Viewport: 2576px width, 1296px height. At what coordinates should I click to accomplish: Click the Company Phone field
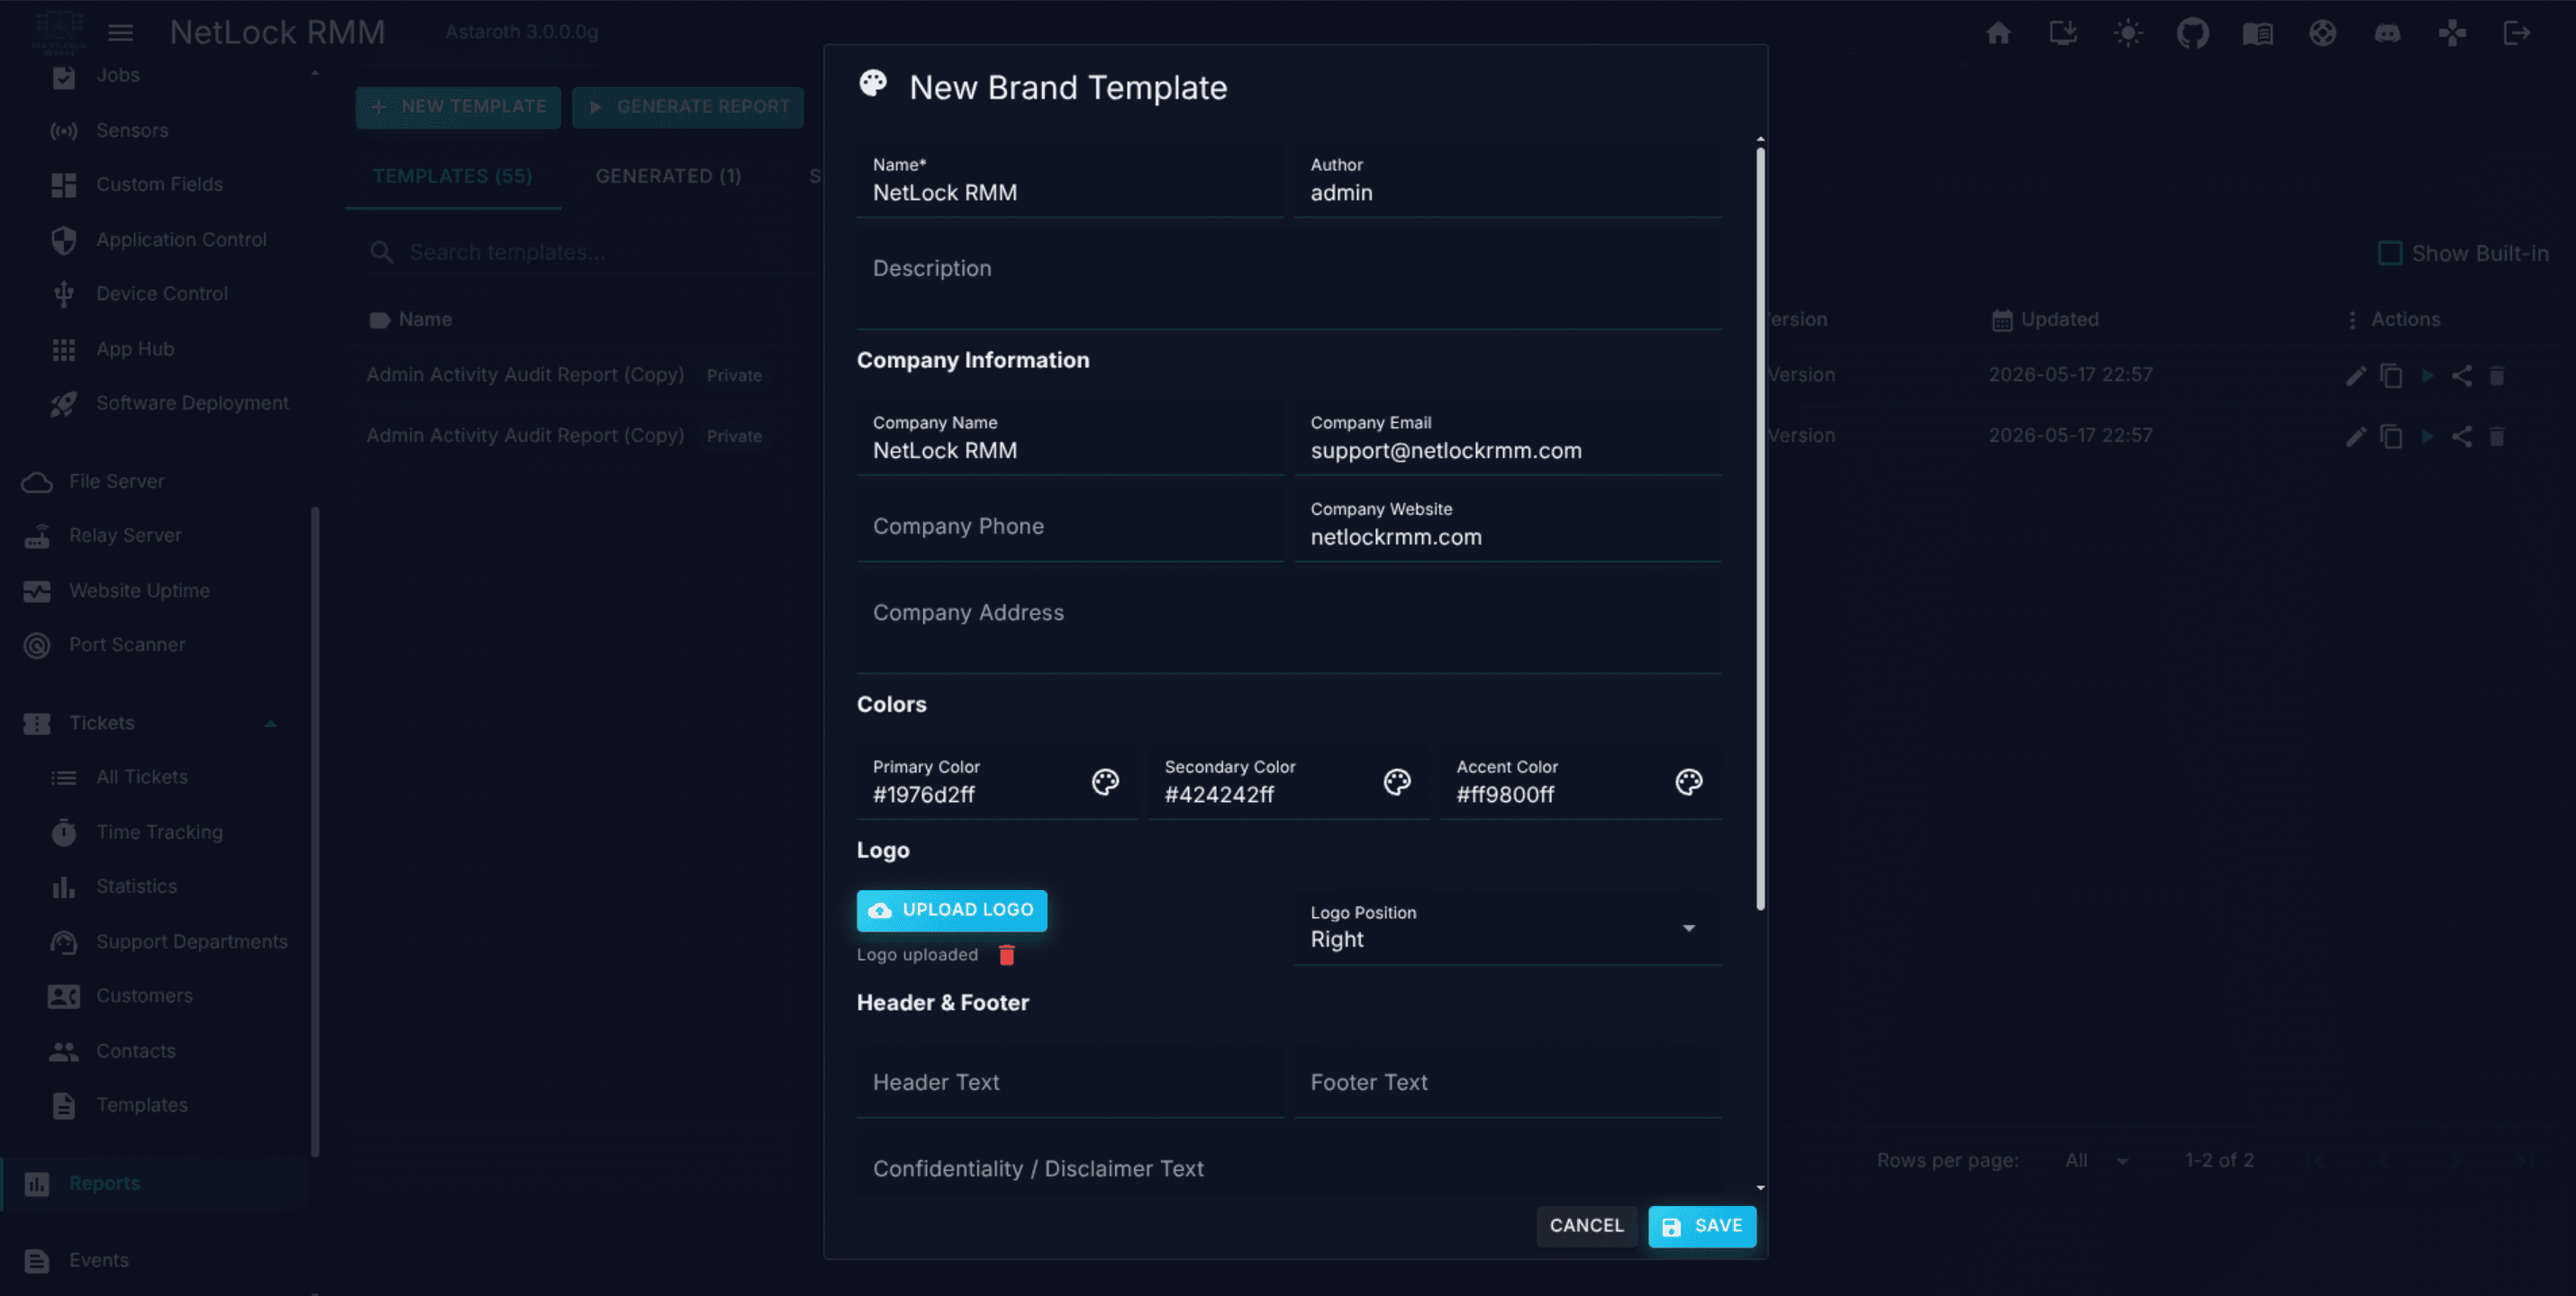[x=1069, y=526]
